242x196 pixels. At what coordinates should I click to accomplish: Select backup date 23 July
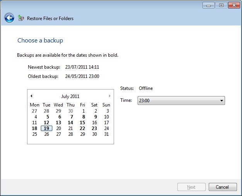point(94,128)
